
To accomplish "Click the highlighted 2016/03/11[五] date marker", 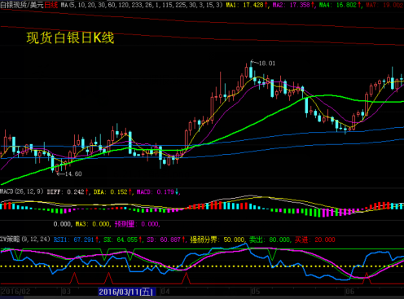I will click(x=127, y=292).
